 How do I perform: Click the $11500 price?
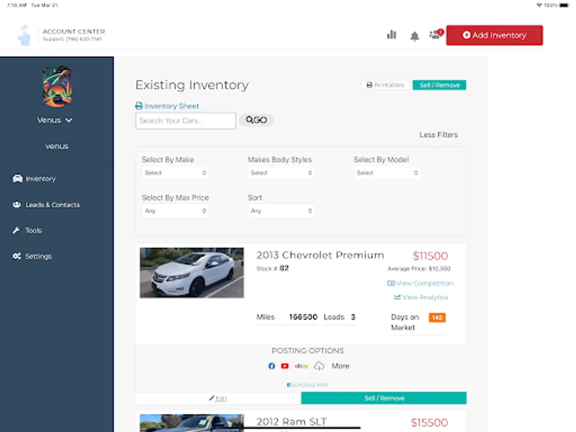click(x=430, y=256)
